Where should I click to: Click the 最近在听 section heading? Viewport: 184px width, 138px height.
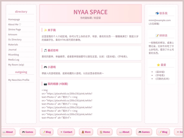(x=53, y=50)
